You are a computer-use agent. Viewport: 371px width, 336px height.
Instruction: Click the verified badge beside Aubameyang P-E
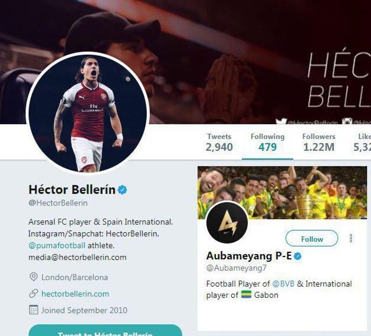(x=298, y=256)
